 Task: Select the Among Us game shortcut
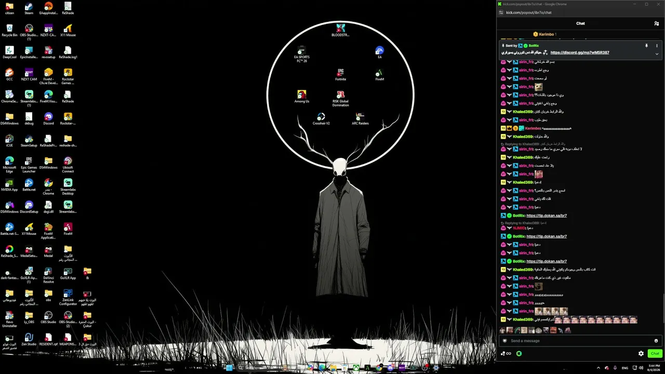tap(301, 97)
